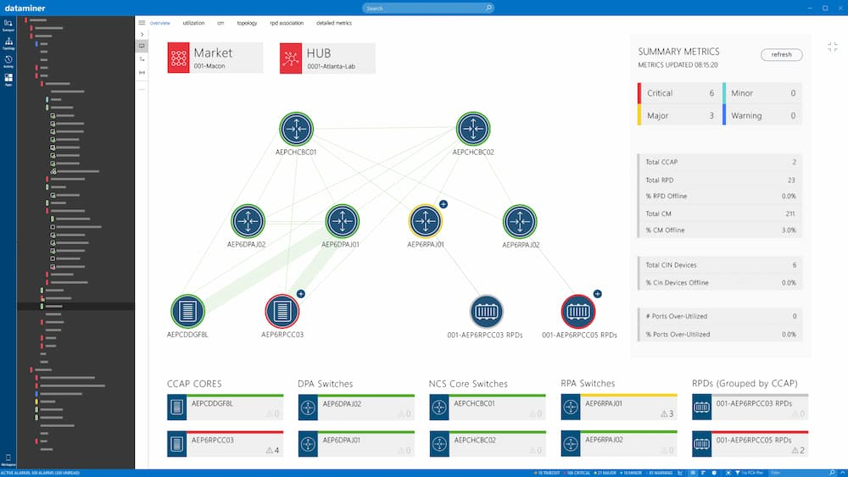Expand plus badge on 001-AEP6RPCC05 RPDs node

click(598, 294)
